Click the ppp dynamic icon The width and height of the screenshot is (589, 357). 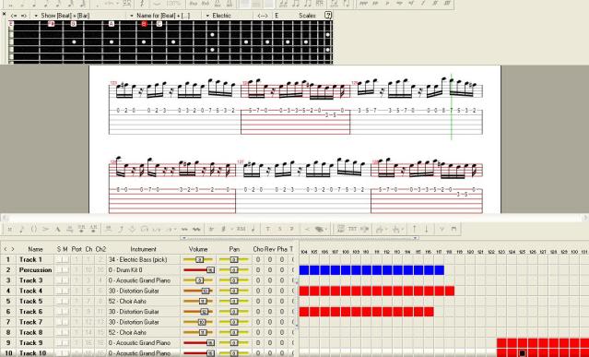pos(363,4)
